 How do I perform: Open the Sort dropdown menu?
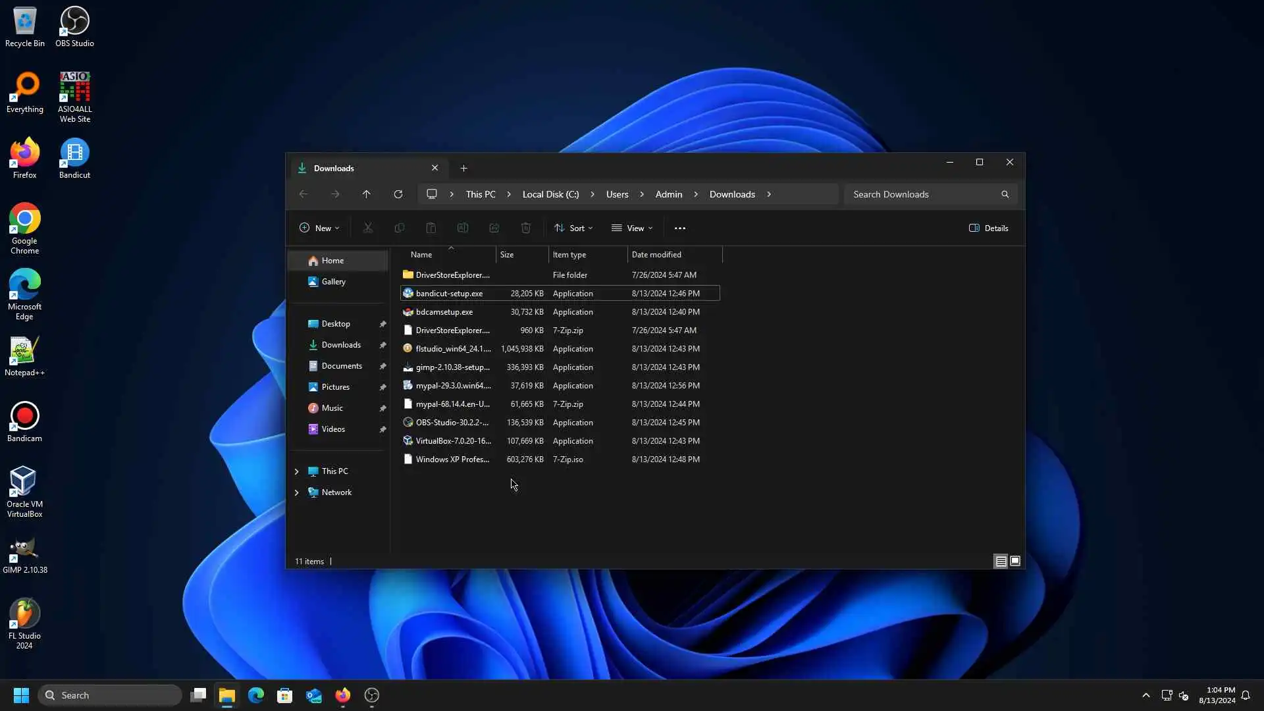573,228
